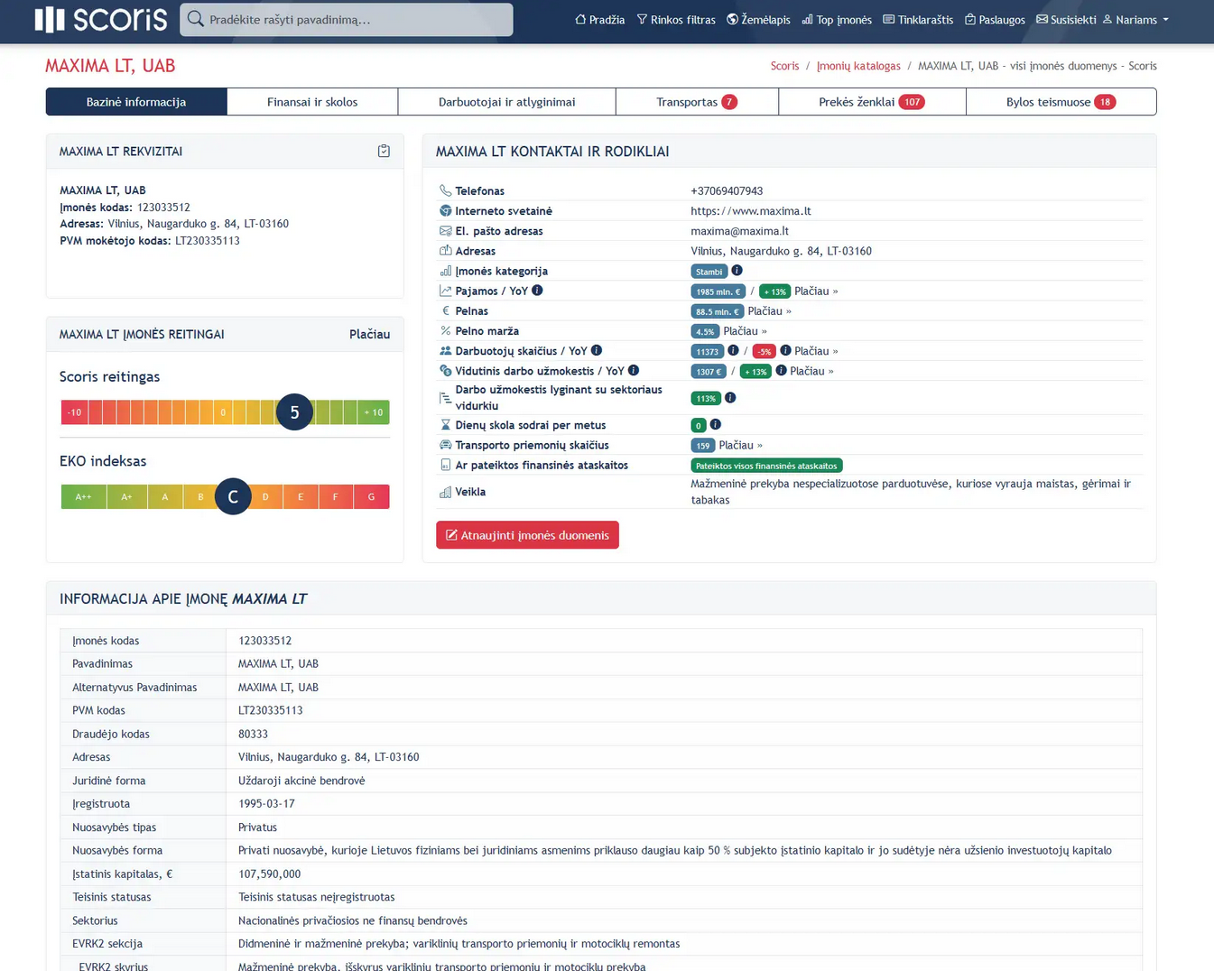
Task: Click info icon after -5% badge
Action: click(x=785, y=350)
